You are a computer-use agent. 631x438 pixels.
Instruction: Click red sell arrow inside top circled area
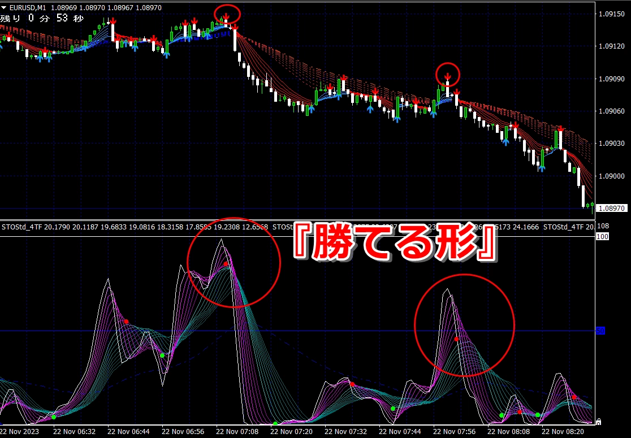(x=226, y=16)
